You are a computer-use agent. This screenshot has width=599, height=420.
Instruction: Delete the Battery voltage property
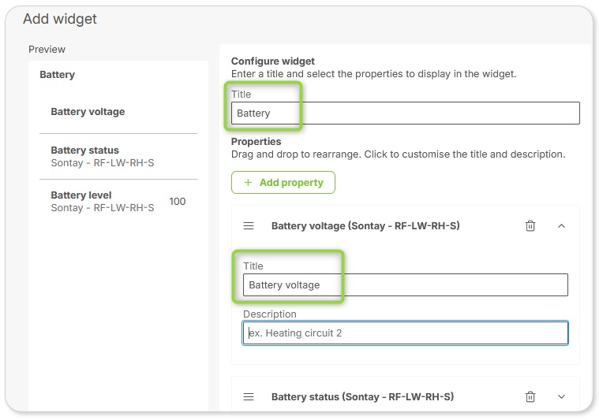click(x=530, y=226)
